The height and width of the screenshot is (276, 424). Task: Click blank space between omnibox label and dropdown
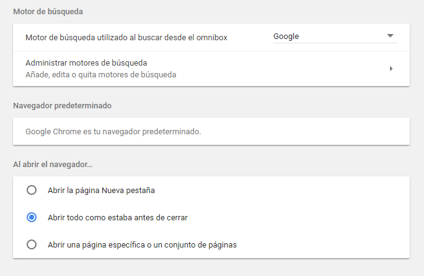point(250,38)
